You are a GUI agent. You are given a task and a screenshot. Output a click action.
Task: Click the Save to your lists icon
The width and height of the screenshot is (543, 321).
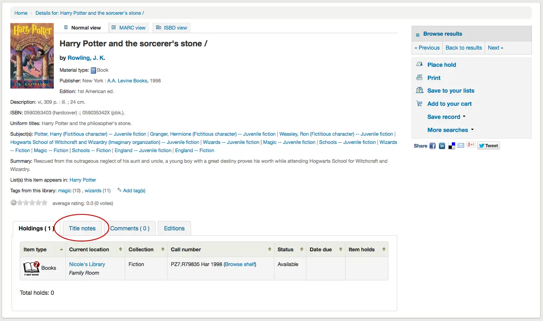tap(419, 90)
